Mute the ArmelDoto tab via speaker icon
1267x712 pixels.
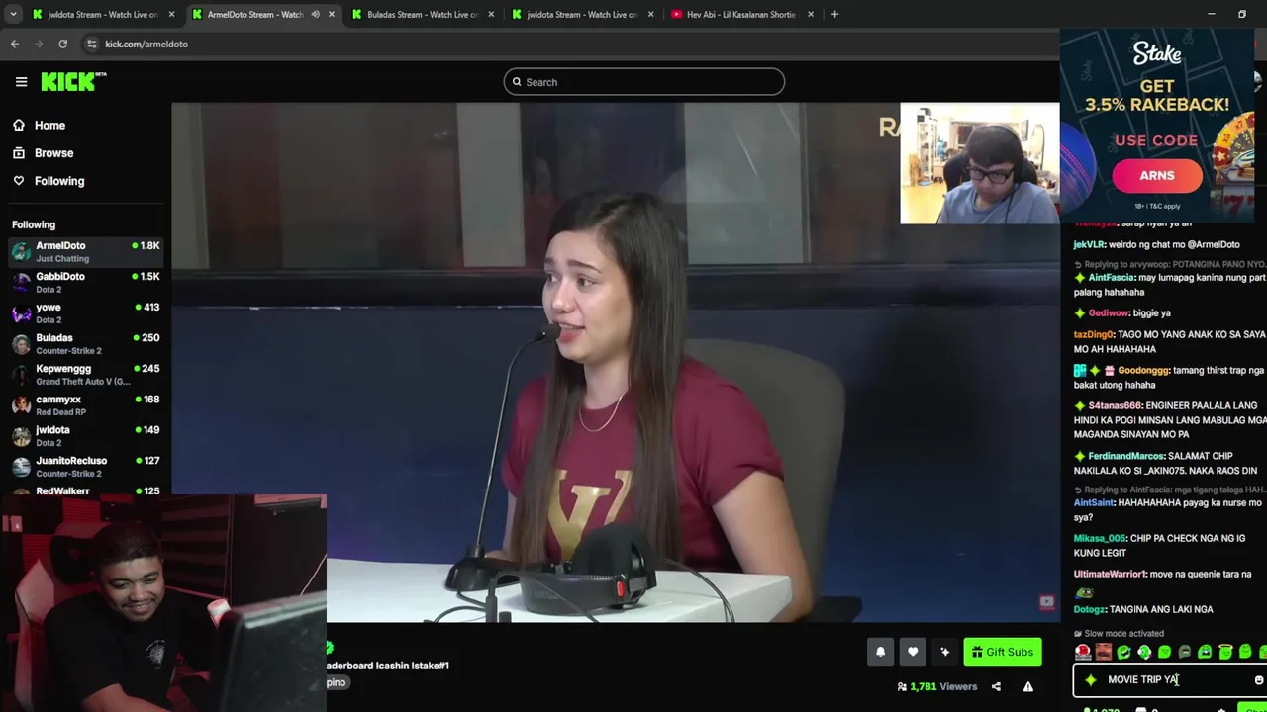pyautogui.click(x=315, y=14)
